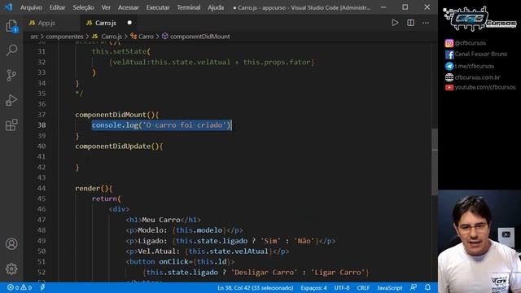The width and height of the screenshot is (521, 293).
Task: Open the Editar menu
Action: click(x=57, y=7)
